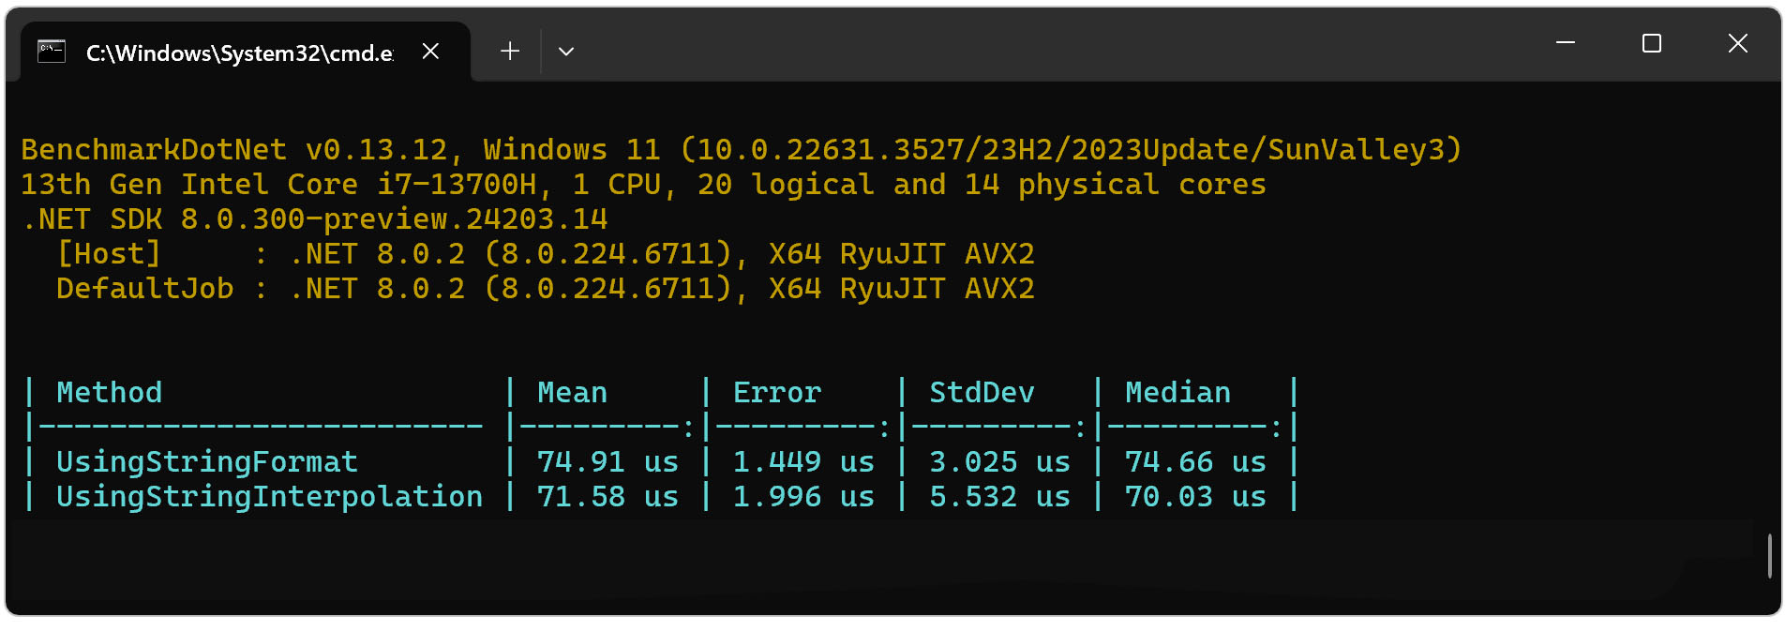Click the 70.03 us median value

(x=1195, y=496)
